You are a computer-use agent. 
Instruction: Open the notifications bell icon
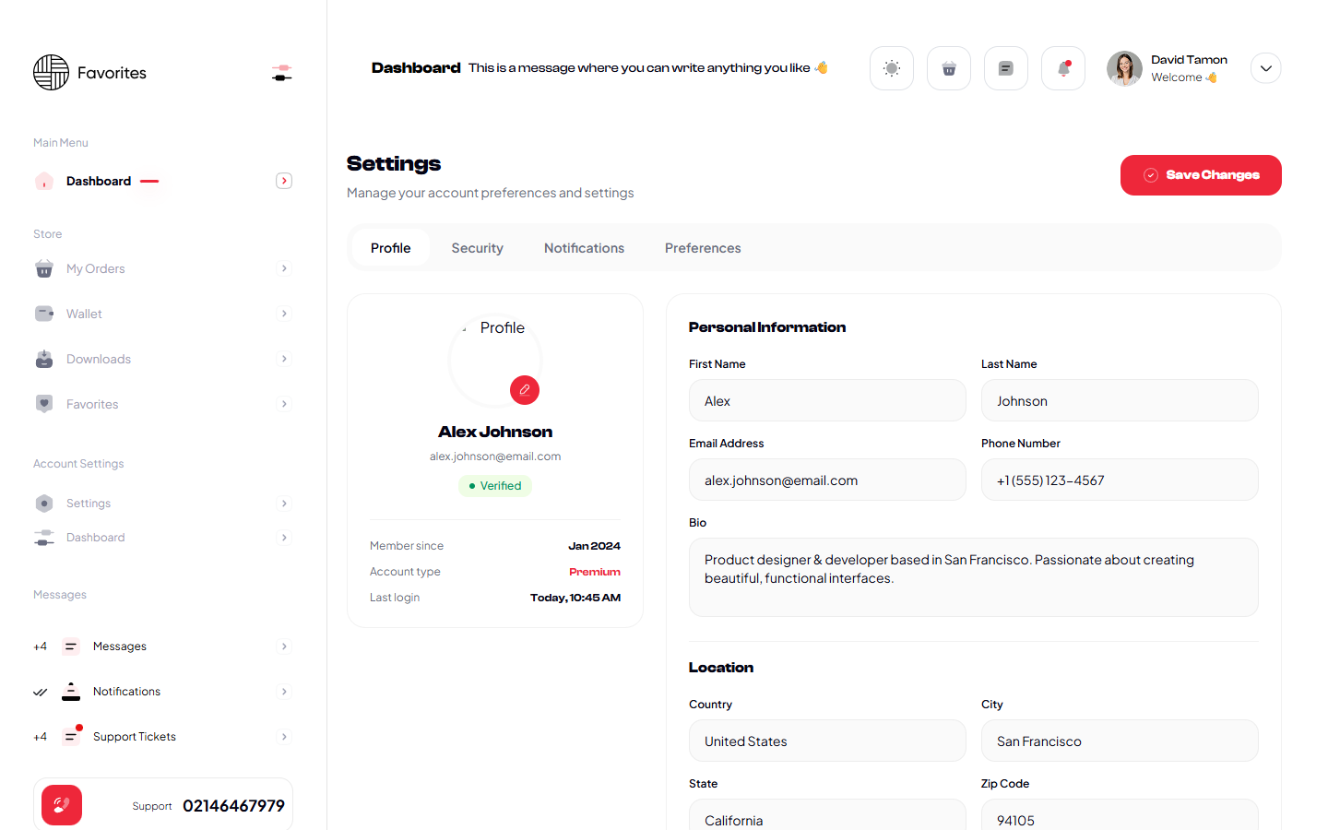(x=1062, y=68)
